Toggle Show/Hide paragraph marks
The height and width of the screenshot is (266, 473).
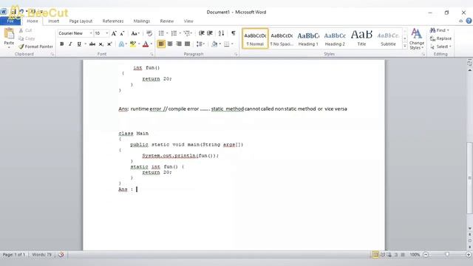pyautogui.click(x=234, y=33)
